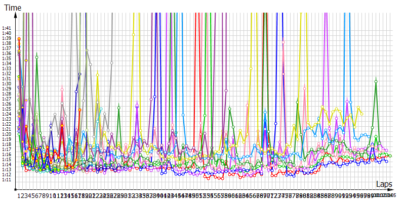Select the gray data point at 1:36
This screenshot has height=202, width=405.
(87, 50)
